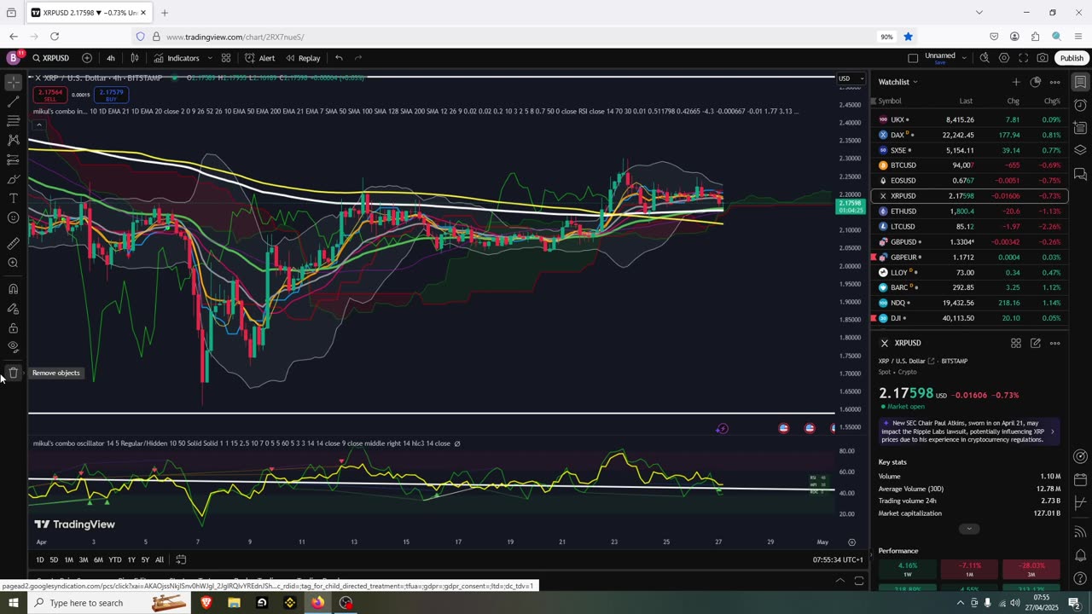Click the SELL 2.17564 button
Screen dimensions: 1092x614
point(50,94)
